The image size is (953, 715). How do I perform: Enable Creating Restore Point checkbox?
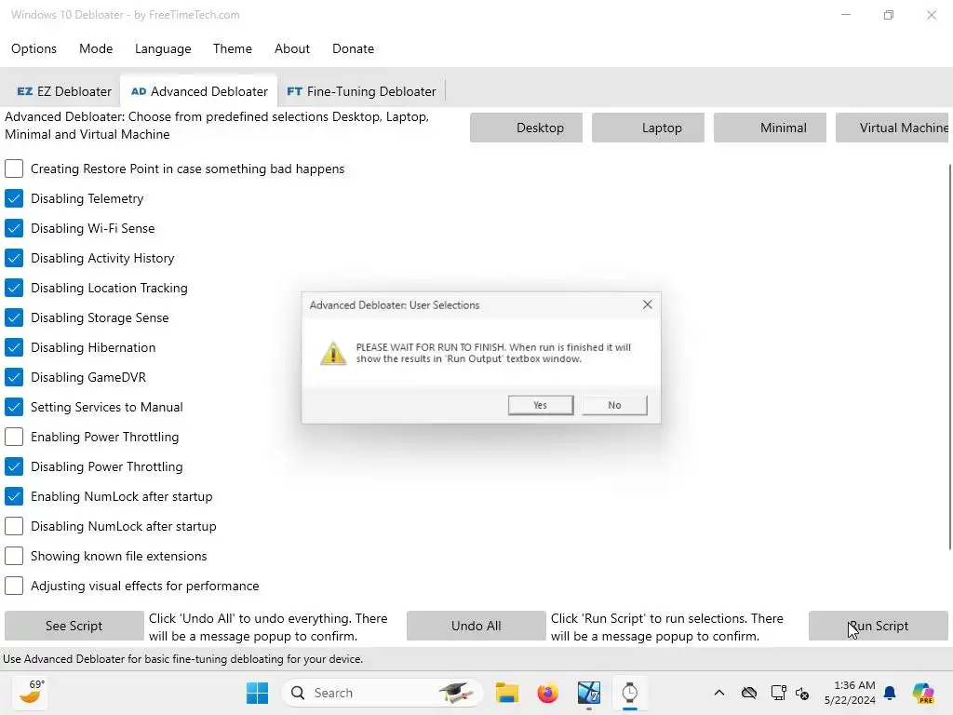click(x=14, y=169)
